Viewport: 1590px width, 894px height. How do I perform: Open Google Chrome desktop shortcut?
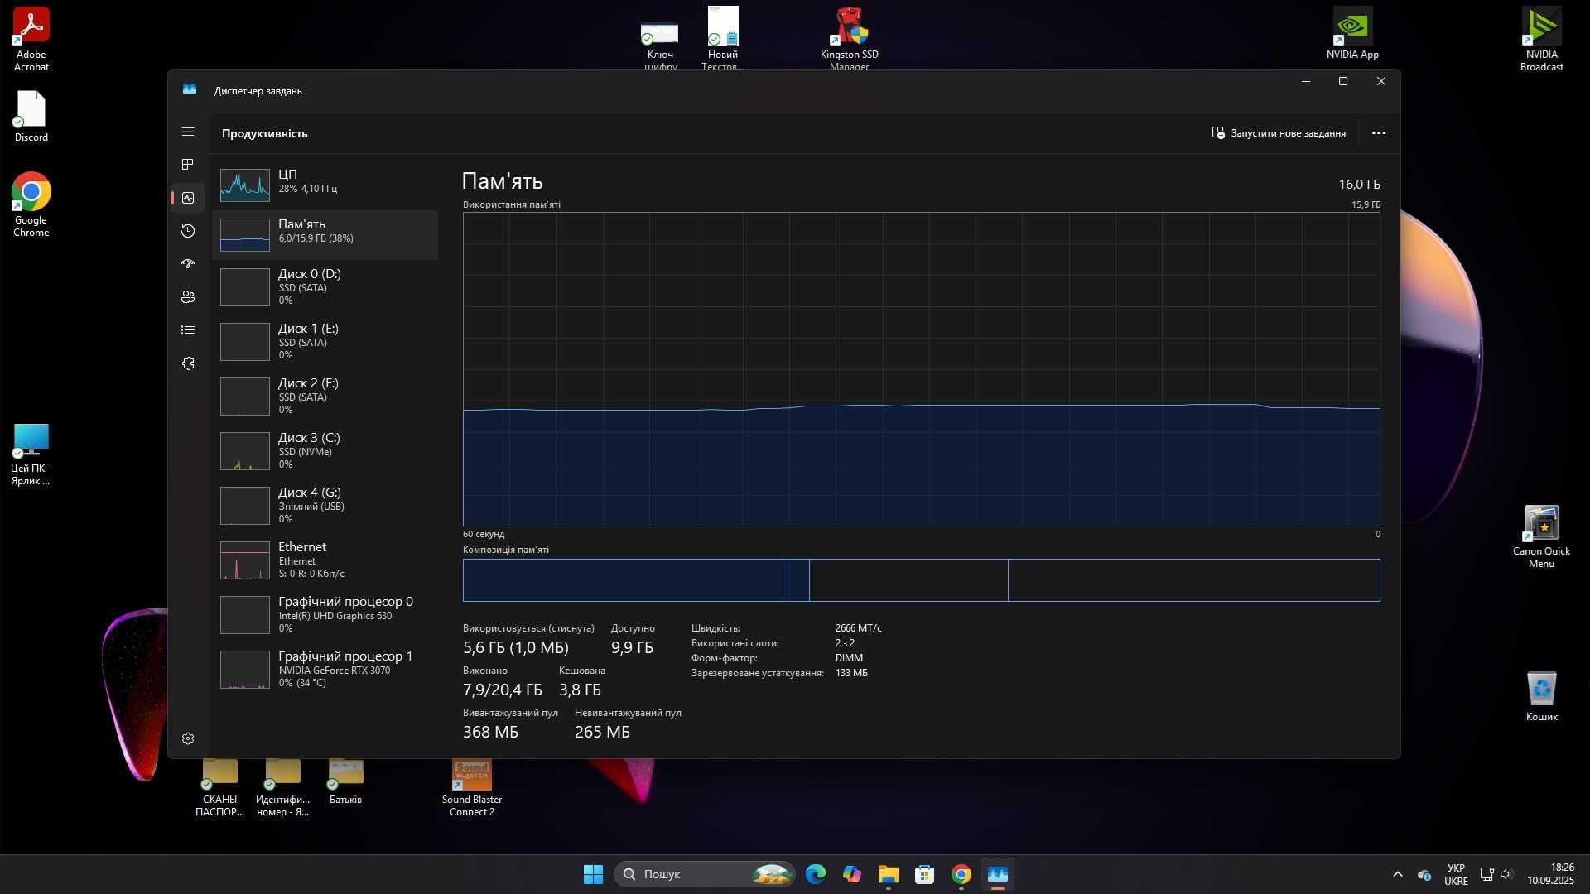pos(31,205)
